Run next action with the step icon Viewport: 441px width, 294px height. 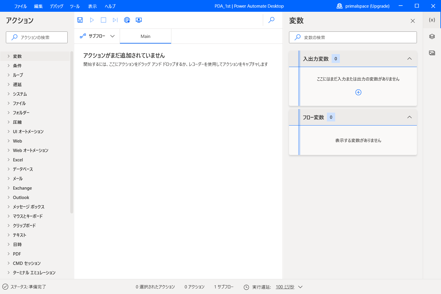pyautogui.click(x=115, y=20)
